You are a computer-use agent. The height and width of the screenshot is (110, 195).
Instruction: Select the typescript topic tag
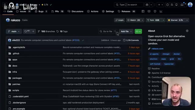[x=169, y=64]
